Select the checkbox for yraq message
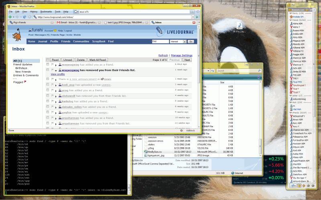The image size is (321, 200). [x=47, y=90]
